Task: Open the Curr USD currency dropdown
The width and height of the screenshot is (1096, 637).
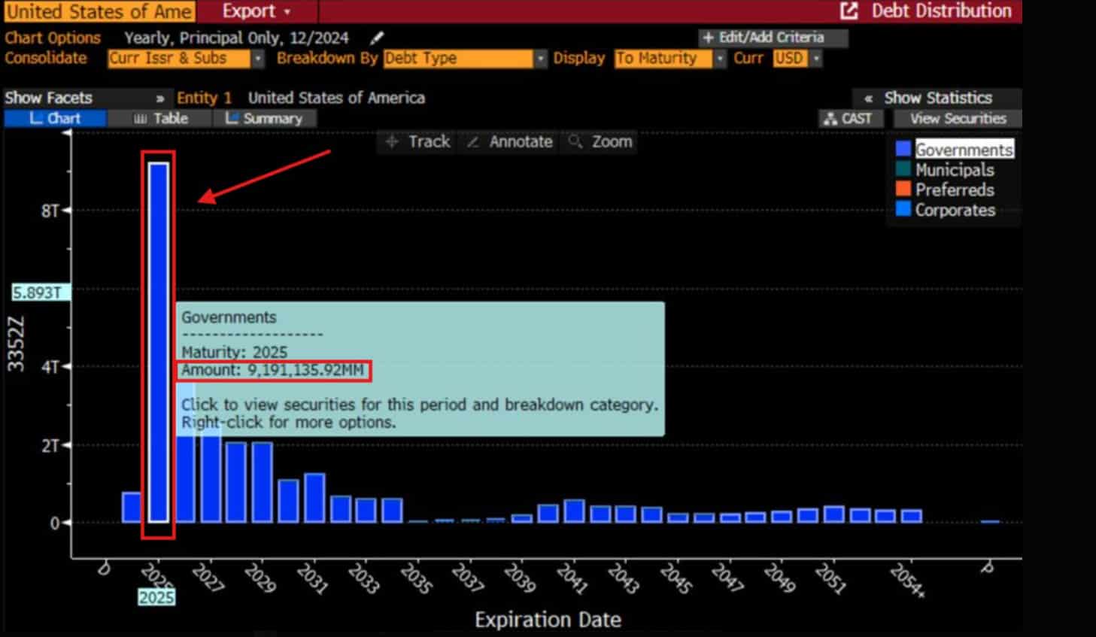Action: tap(818, 58)
